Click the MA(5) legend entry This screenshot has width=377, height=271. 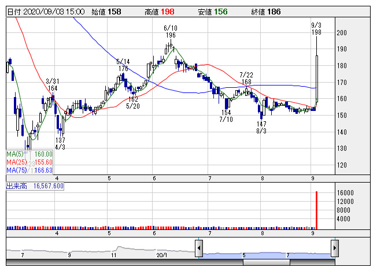click(x=29, y=154)
